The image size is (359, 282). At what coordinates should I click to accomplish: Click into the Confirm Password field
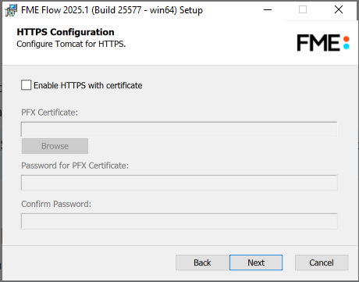179,221
